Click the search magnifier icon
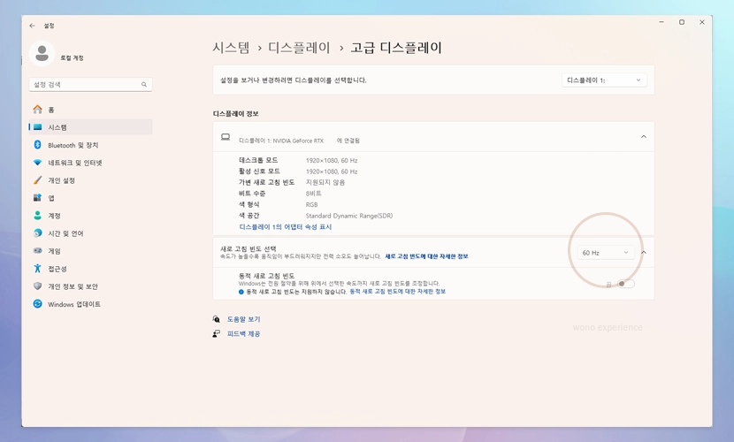Viewport: 734px width, 442px height. tap(144, 85)
